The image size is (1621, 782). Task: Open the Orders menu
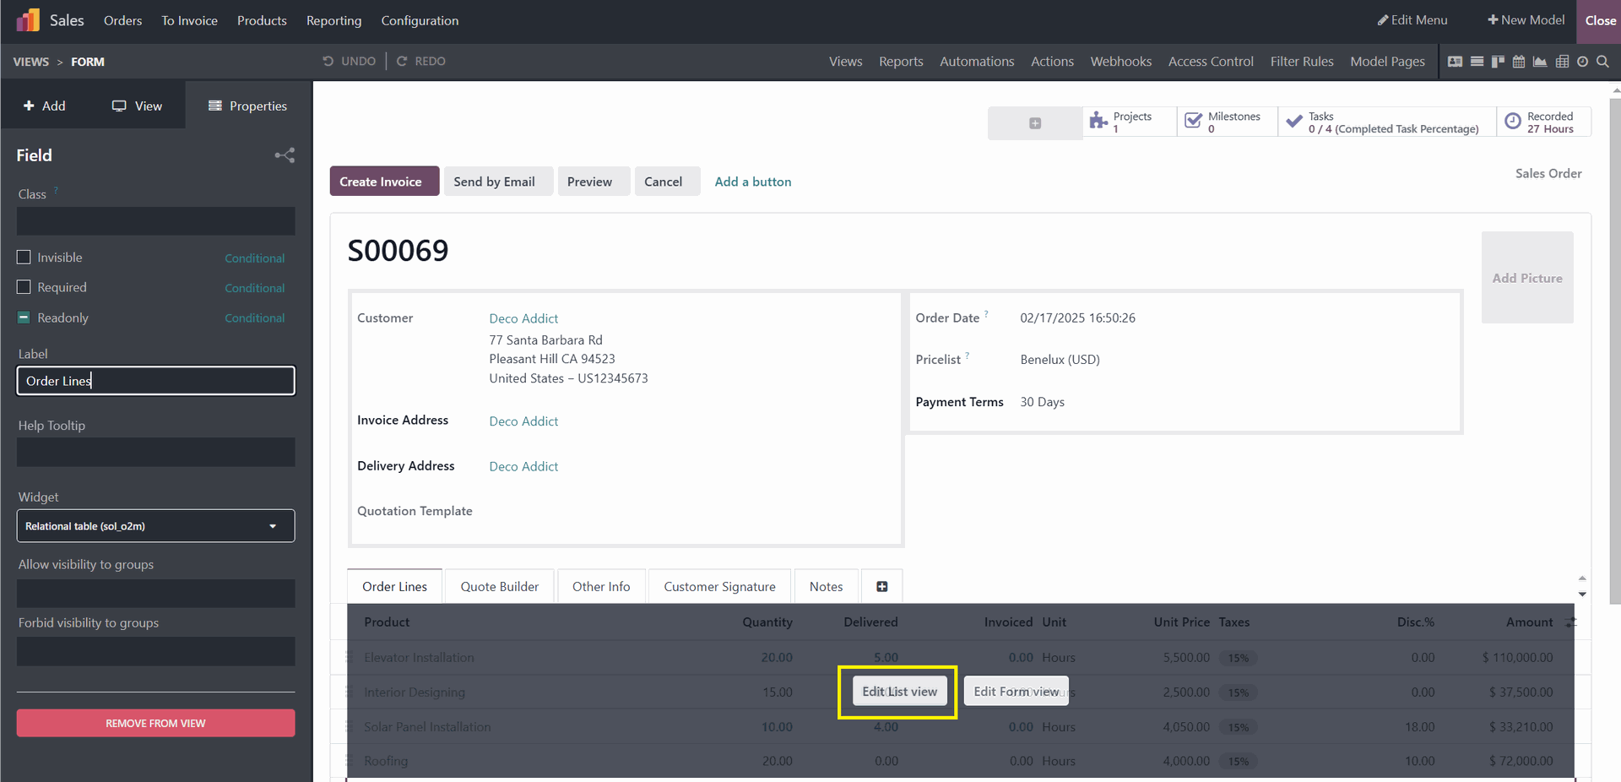pos(122,20)
